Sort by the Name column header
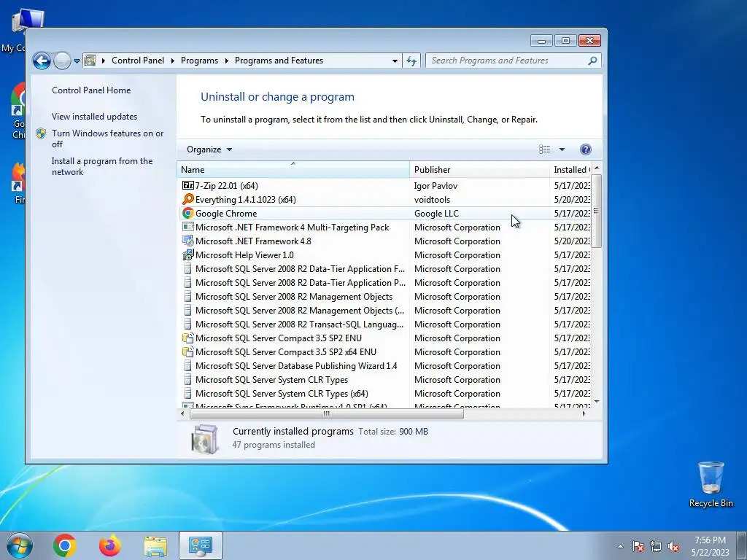The height and width of the screenshot is (560, 747). click(x=293, y=169)
